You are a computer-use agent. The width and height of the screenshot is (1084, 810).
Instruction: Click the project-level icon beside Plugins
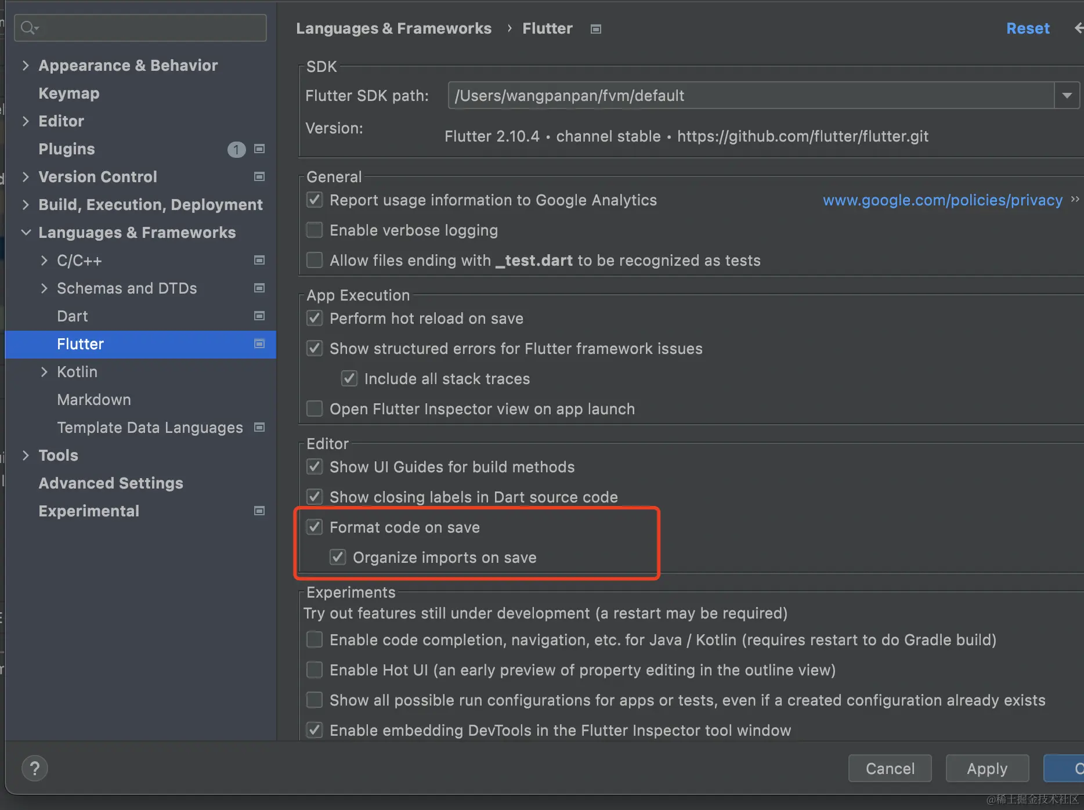pyautogui.click(x=259, y=149)
